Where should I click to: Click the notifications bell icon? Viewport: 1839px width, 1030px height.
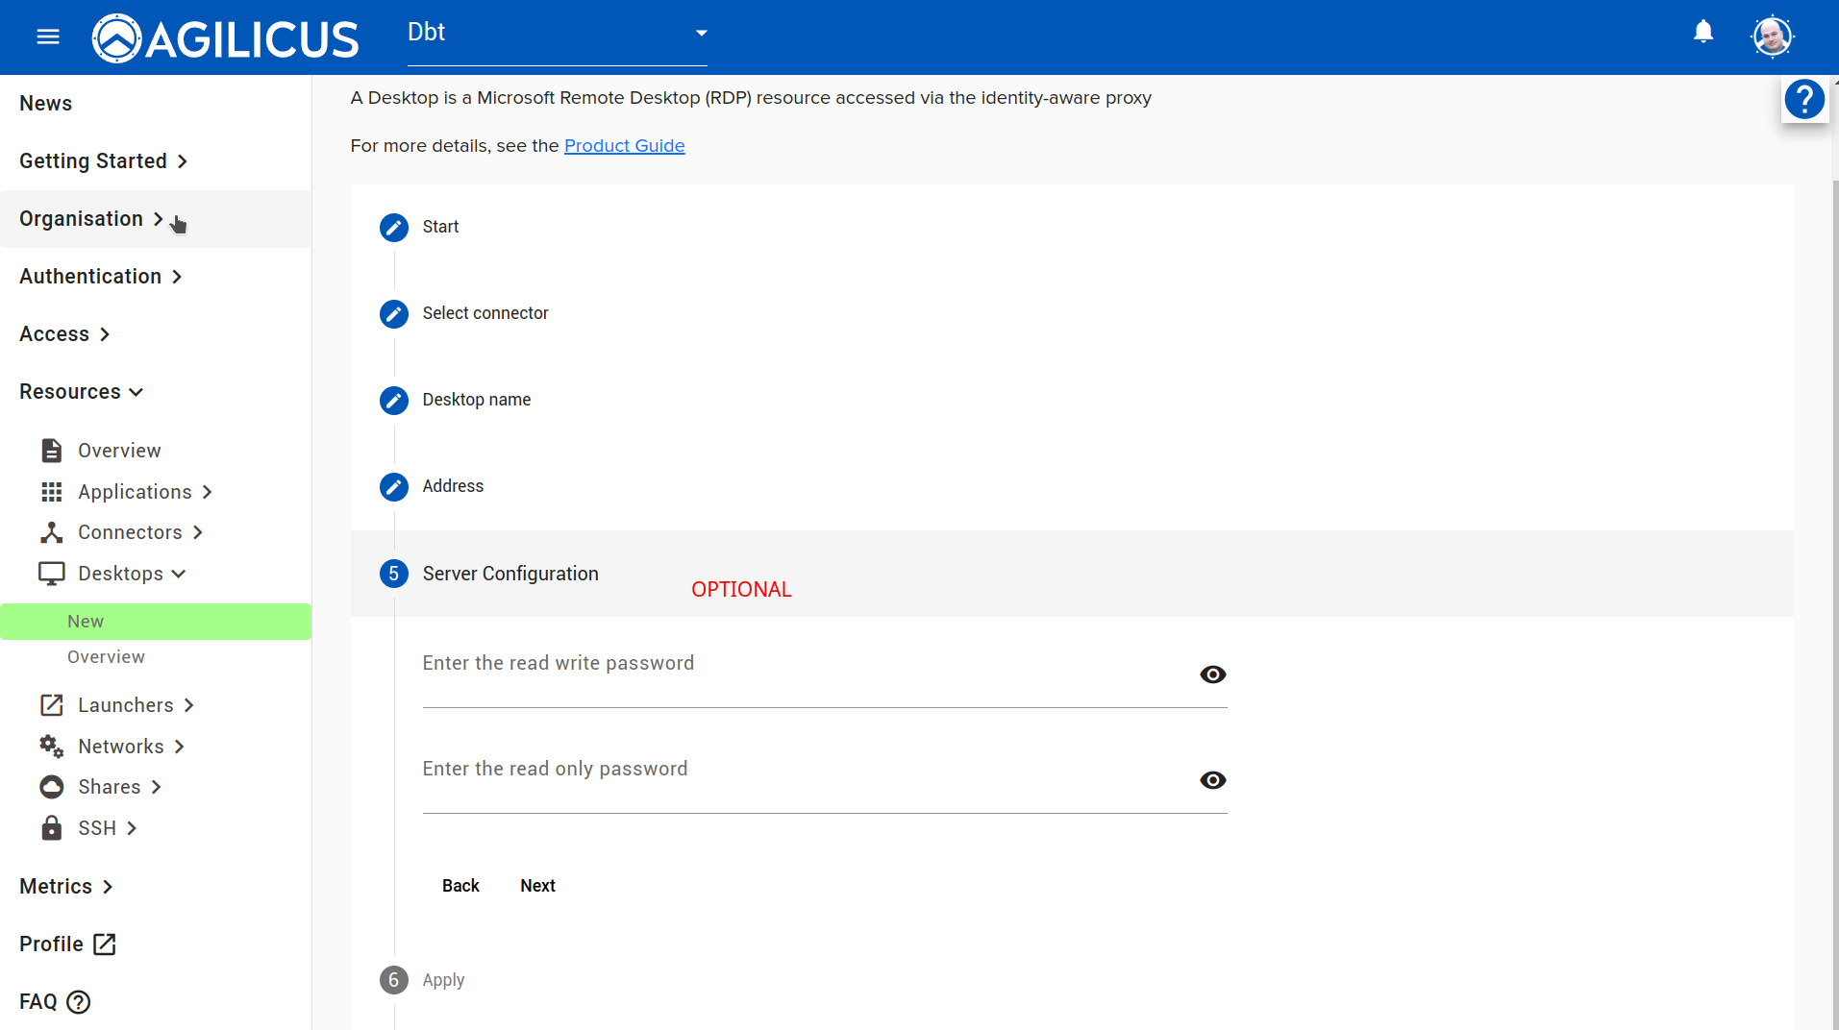click(1702, 33)
